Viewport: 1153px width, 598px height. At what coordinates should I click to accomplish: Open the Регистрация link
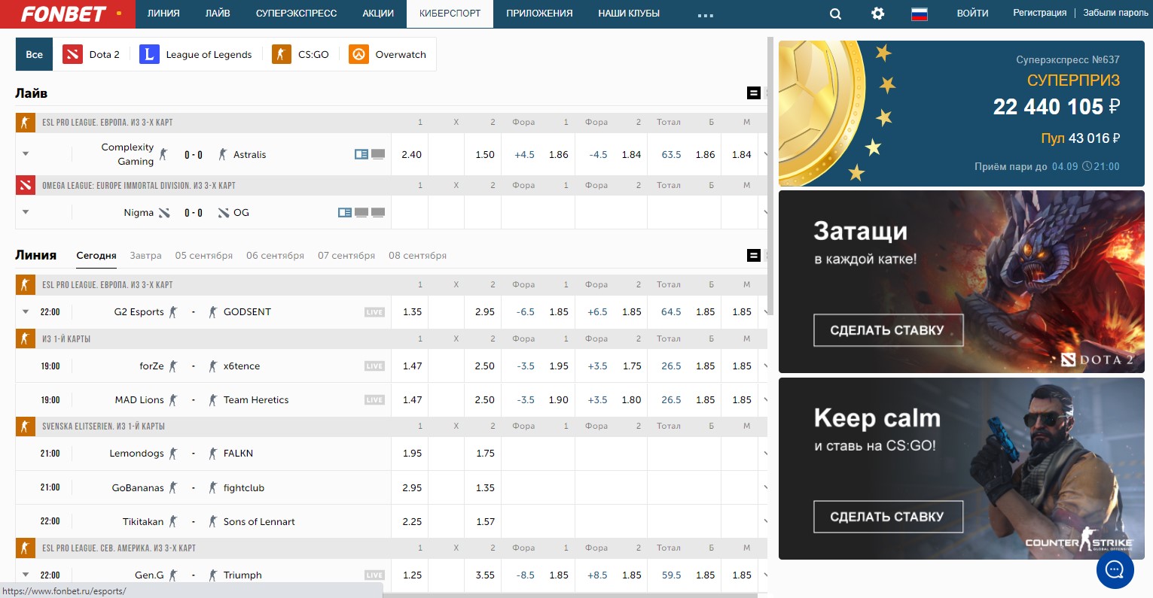[x=1039, y=13]
